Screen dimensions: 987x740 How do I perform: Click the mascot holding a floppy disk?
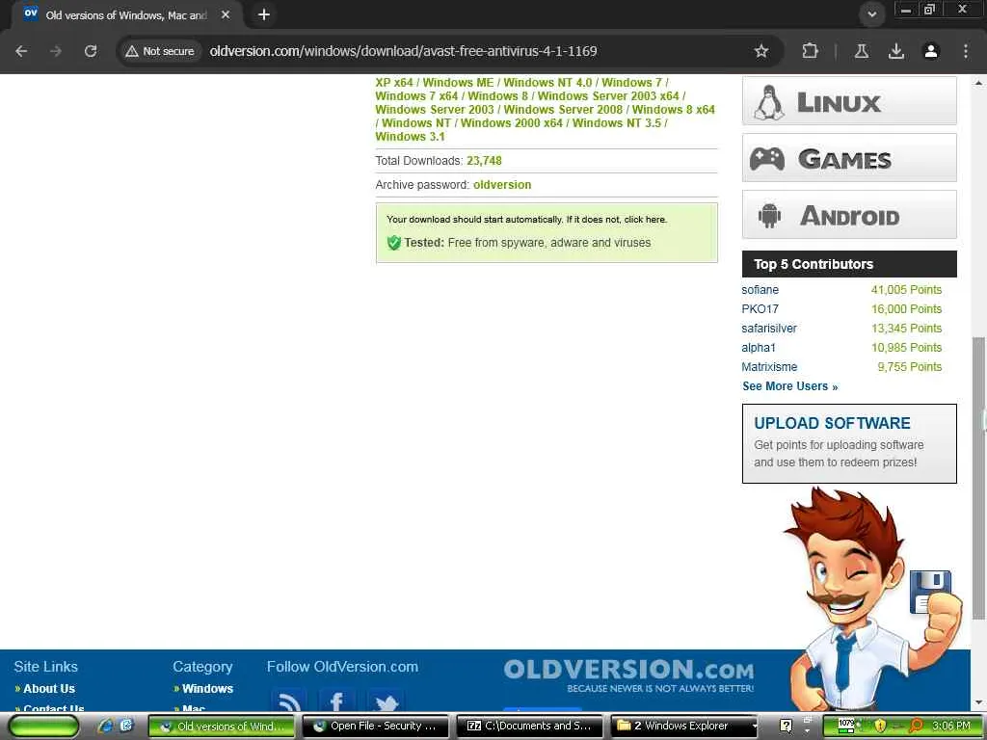[875, 597]
